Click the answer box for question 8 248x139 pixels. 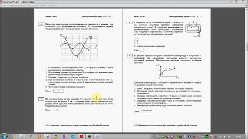click(x=141, y=50)
